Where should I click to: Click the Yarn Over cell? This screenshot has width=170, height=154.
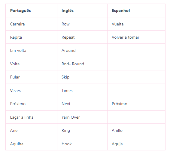pos(82,117)
